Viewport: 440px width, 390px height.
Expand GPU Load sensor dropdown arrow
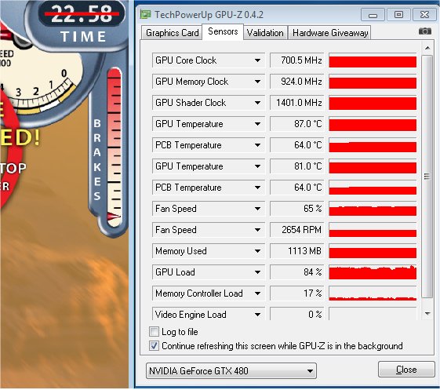[257, 272]
